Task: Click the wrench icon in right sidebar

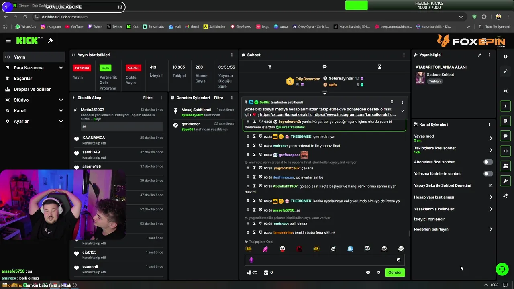Action: (505, 181)
